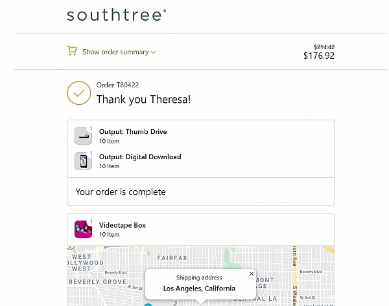Viewport: 389px width, 306px height.
Task: Click the Beverly Grove label on map
Action: (x=97, y=282)
